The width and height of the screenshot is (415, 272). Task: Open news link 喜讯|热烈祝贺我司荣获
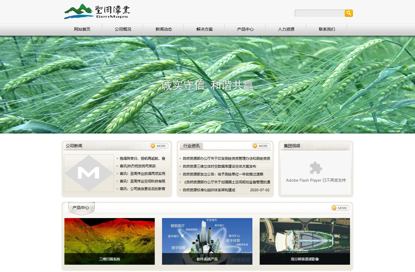pyautogui.click(x=138, y=166)
